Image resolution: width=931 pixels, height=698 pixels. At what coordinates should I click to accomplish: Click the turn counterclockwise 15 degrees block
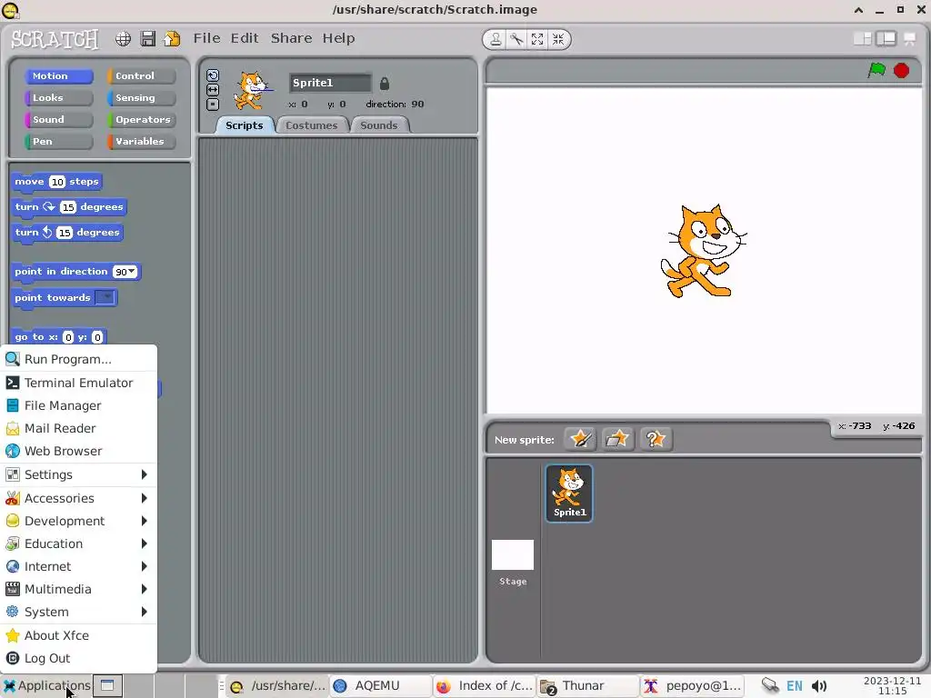point(67,233)
